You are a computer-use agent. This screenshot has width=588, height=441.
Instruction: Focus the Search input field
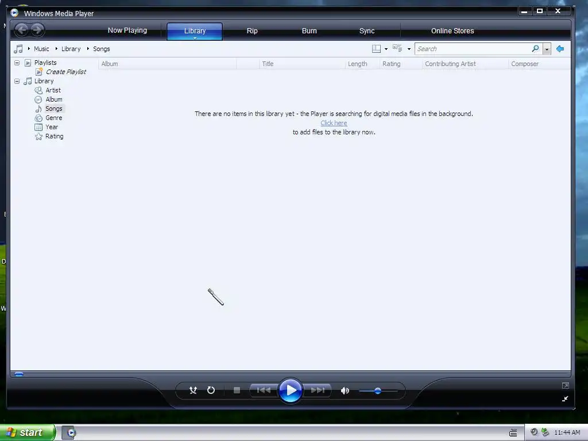point(473,49)
